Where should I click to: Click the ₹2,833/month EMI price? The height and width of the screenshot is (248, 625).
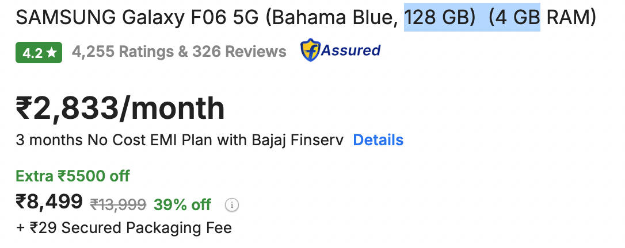[x=120, y=108]
